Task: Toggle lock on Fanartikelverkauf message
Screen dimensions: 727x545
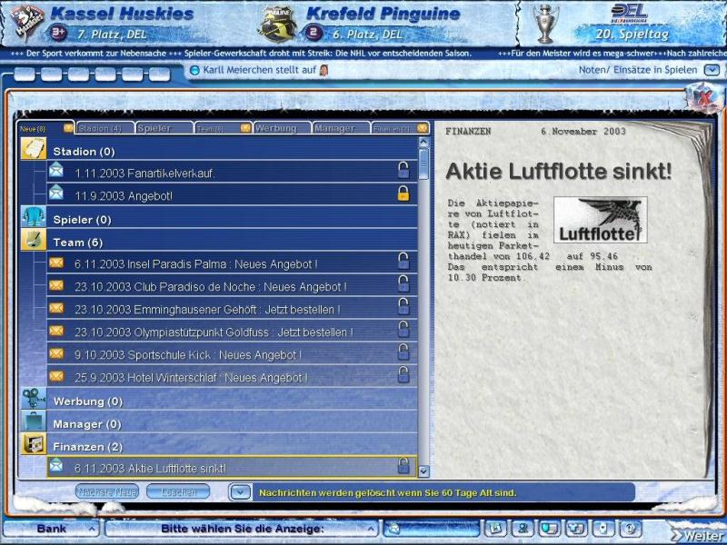Action: click(x=403, y=171)
